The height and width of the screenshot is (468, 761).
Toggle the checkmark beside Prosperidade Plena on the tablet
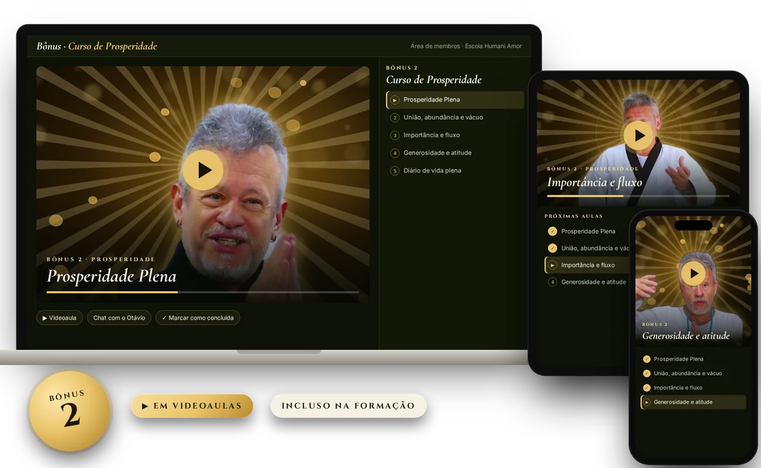pyautogui.click(x=552, y=231)
